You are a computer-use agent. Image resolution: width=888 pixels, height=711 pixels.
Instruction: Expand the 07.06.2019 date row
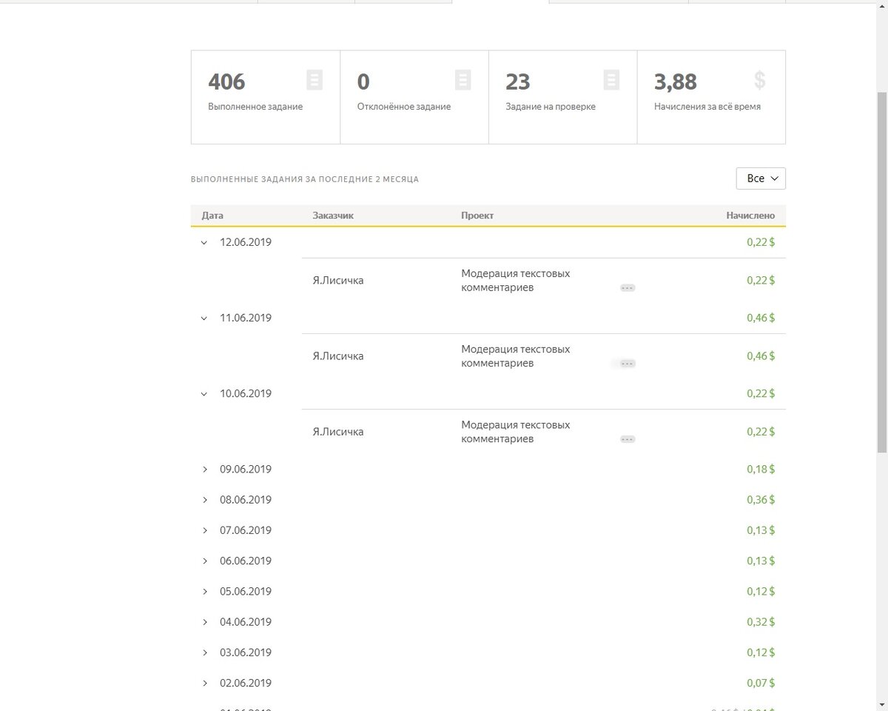[205, 530]
